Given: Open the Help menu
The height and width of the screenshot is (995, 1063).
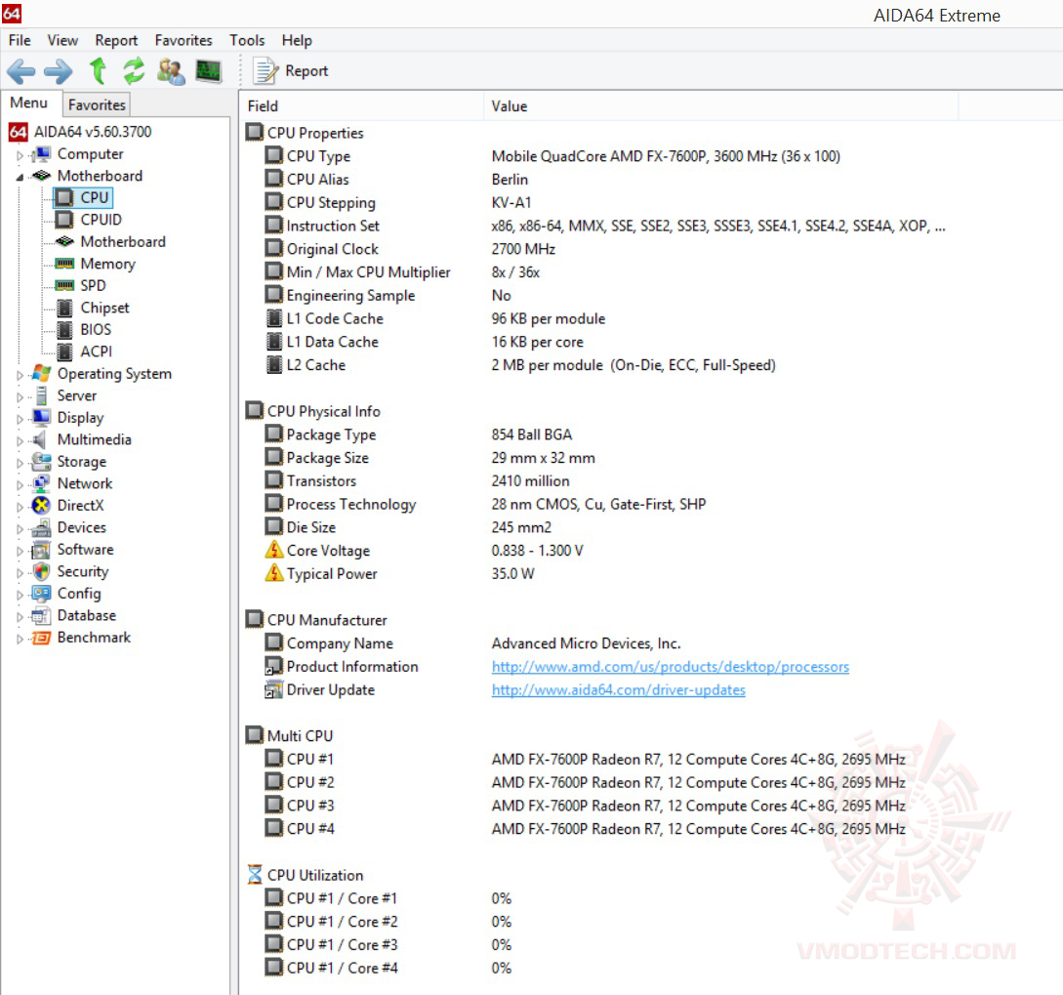Looking at the screenshot, I should pyautogui.click(x=297, y=40).
